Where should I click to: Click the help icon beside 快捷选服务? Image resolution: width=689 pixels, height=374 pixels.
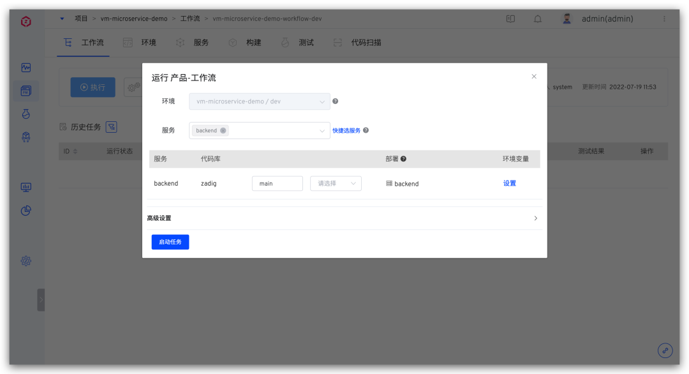pyautogui.click(x=366, y=130)
